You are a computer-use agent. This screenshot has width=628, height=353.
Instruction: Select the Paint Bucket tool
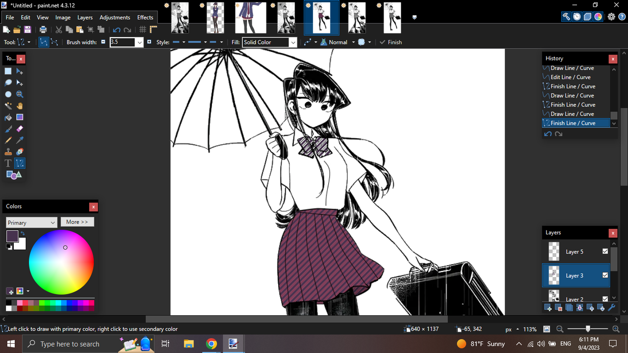click(x=8, y=117)
